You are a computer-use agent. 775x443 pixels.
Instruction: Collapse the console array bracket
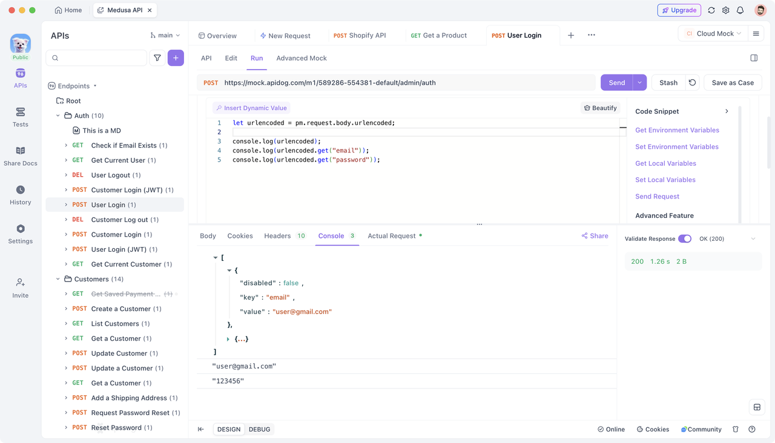pyautogui.click(x=215, y=258)
